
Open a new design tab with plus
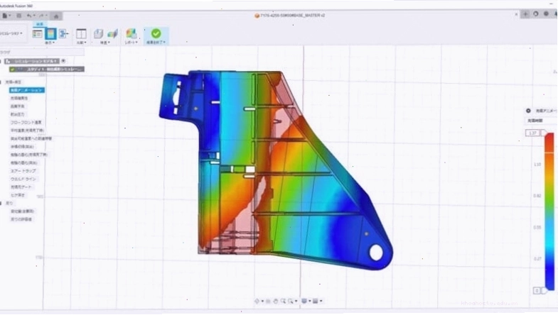[x=525, y=14]
